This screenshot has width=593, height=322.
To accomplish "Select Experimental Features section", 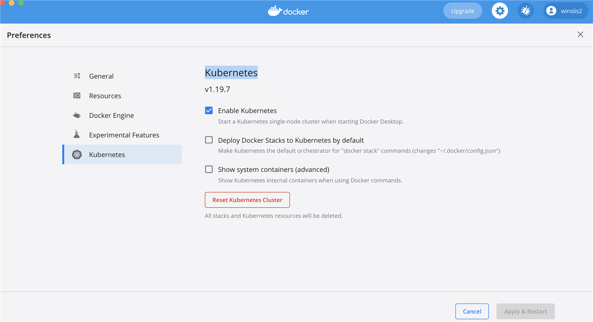I will tap(122, 135).
